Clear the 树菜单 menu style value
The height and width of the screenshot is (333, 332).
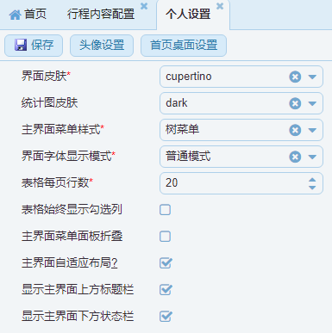295,130
